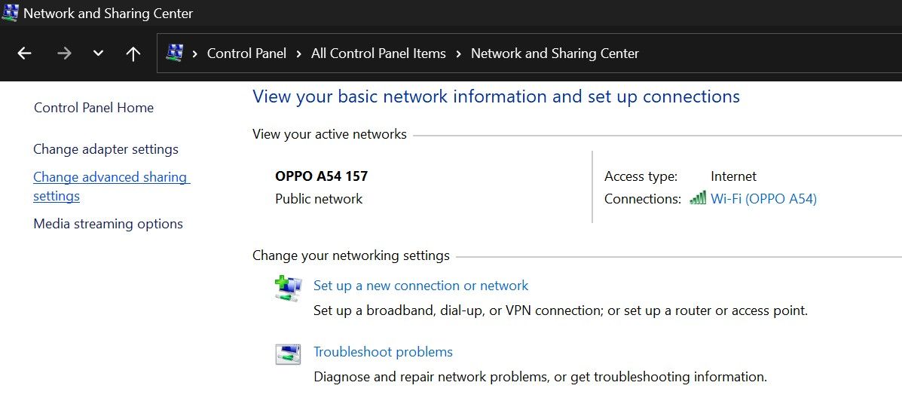
Task: Open the Wi-Fi (OPPO A54) connection status
Action: [763, 199]
